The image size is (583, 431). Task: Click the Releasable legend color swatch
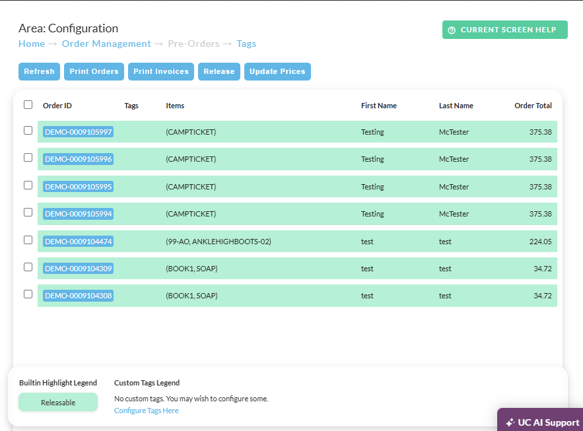(58, 403)
